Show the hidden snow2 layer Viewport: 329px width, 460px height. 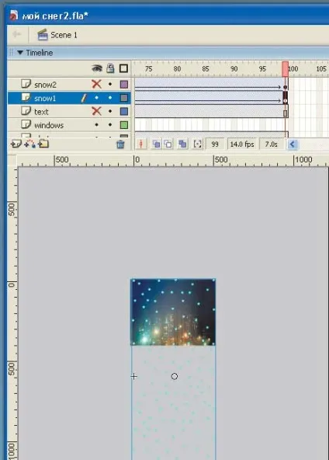coord(96,85)
